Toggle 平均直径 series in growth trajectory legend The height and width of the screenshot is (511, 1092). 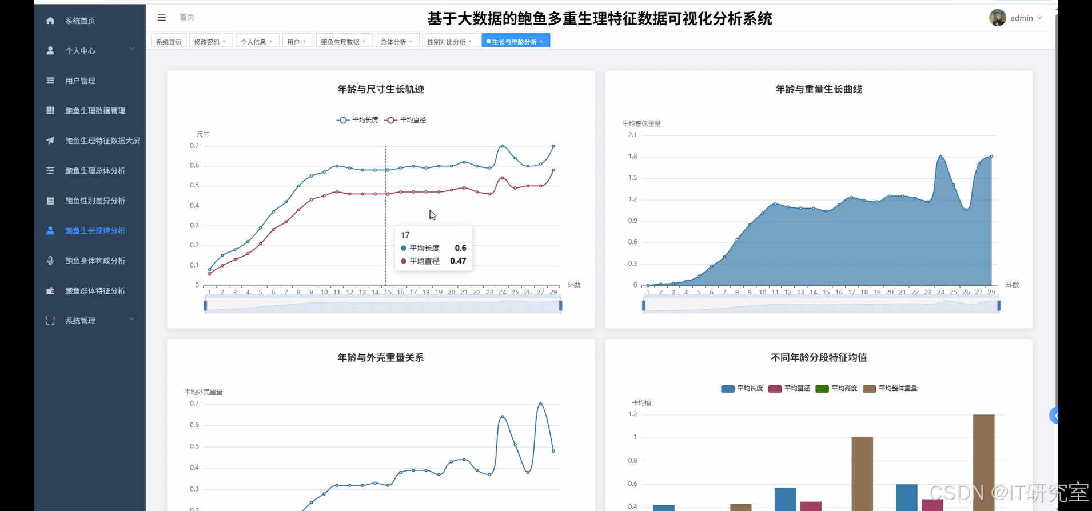pyautogui.click(x=405, y=120)
